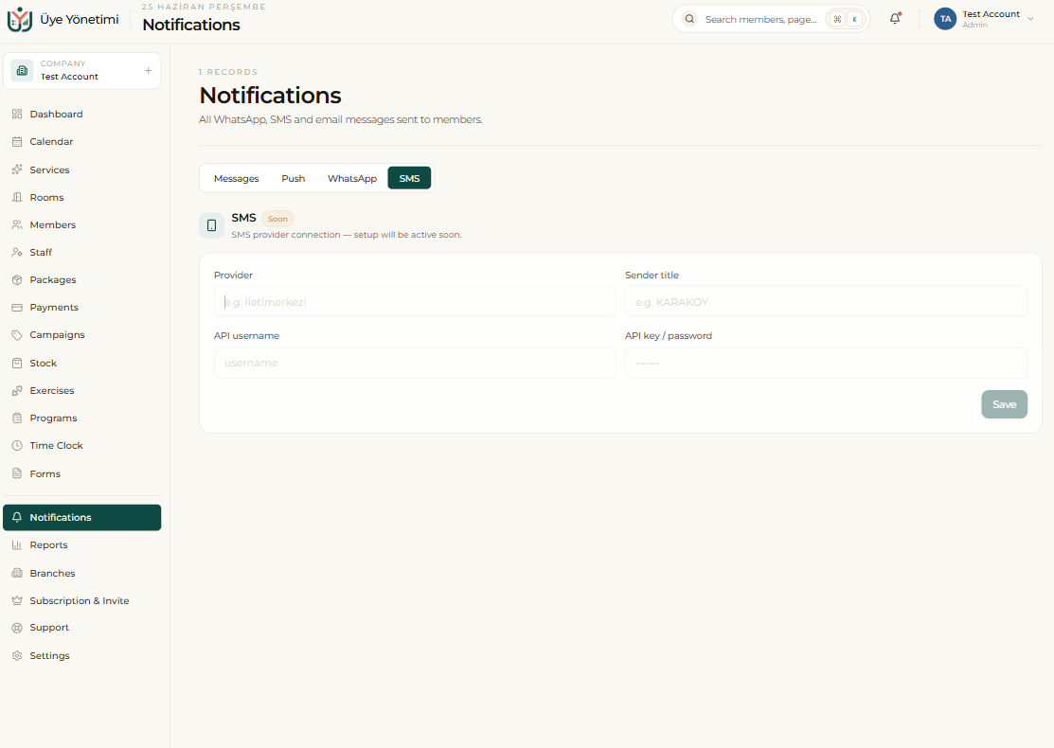Image resolution: width=1054 pixels, height=748 pixels.
Task: Open the Campaigns section
Action: tap(82, 335)
